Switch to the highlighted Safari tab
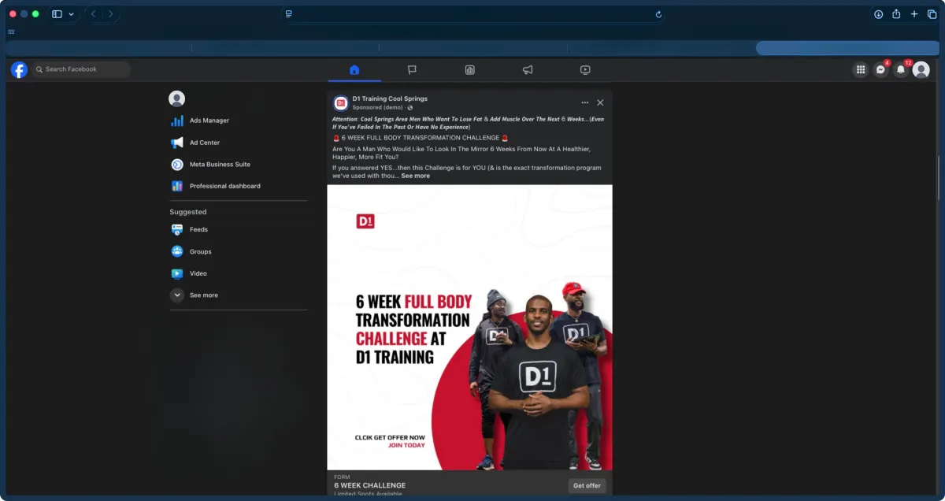This screenshot has height=501, width=945. (x=847, y=48)
